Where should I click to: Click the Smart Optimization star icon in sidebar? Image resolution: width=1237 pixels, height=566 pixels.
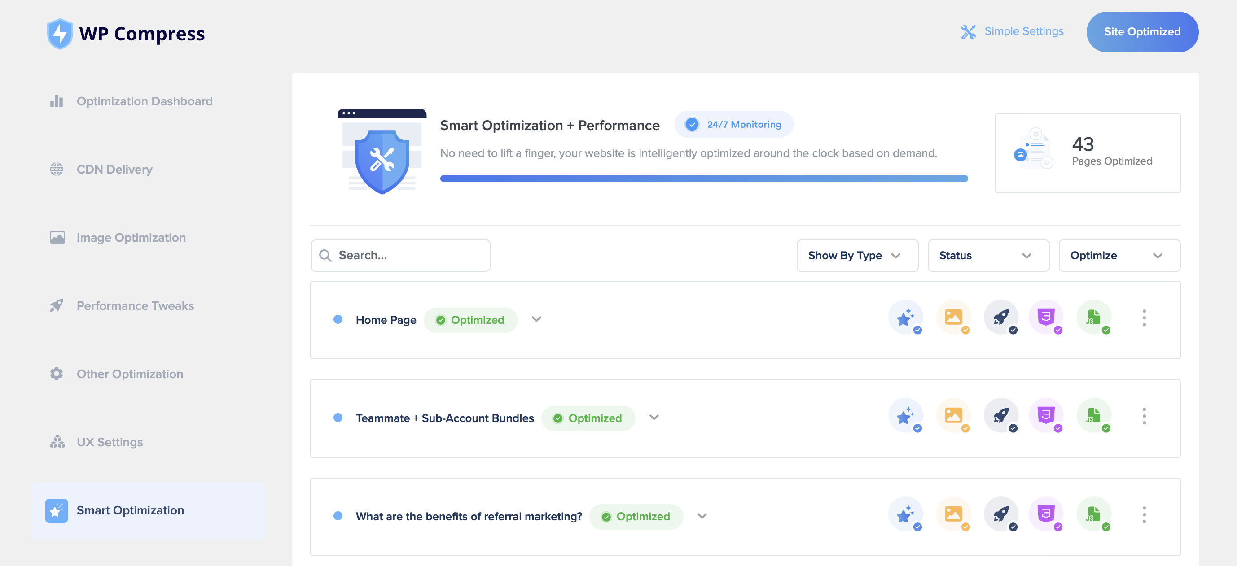[x=57, y=510]
